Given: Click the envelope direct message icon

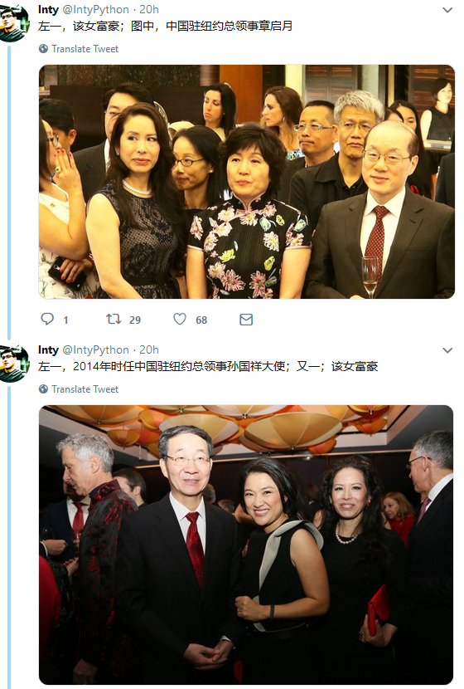Looking at the screenshot, I should click(246, 320).
